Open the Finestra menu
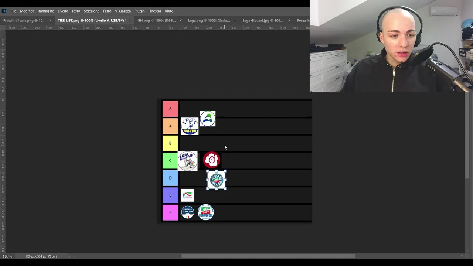The width and height of the screenshot is (473, 266). [154, 11]
